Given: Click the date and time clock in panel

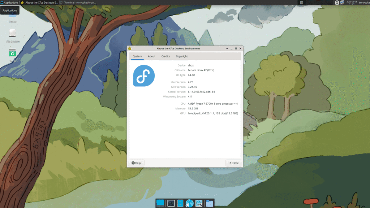Looking at the screenshot, I should coord(352,3).
